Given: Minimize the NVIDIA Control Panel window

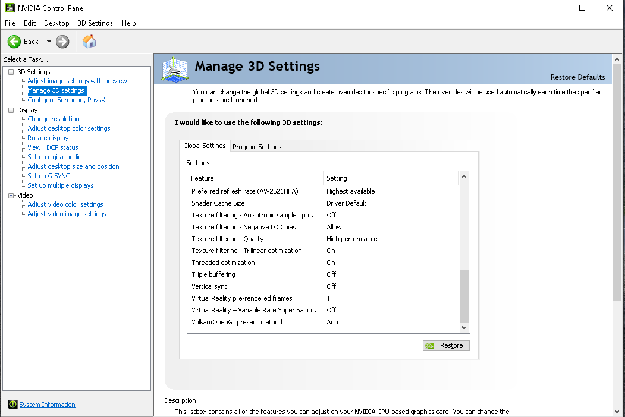Looking at the screenshot, I should coord(555,8).
